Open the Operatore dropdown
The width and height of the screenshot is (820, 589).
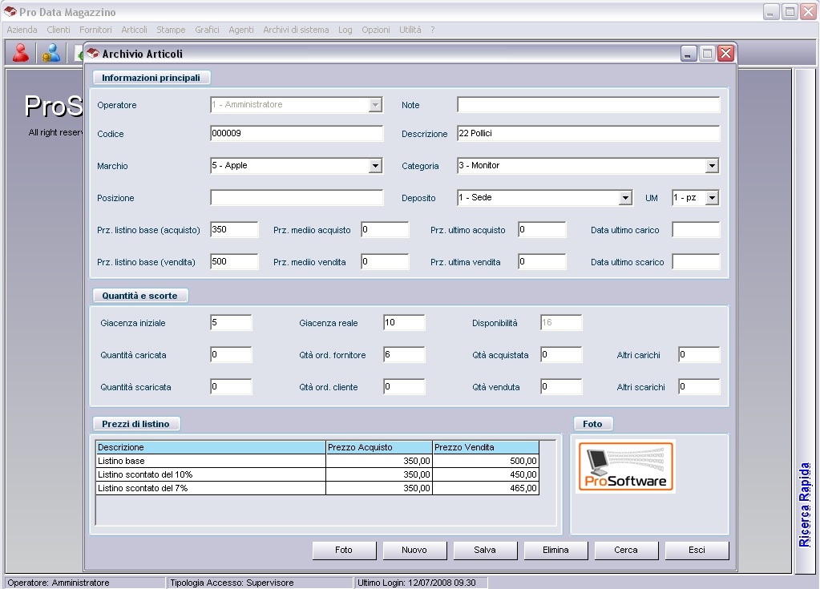pyautogui.click(x=374, y=105)
